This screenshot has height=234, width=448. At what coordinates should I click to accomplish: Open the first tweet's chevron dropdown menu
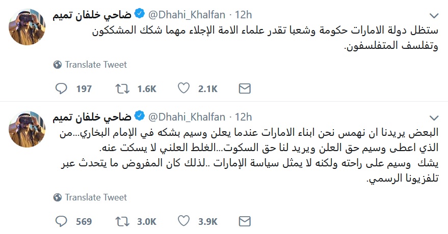tap(434, 15)
